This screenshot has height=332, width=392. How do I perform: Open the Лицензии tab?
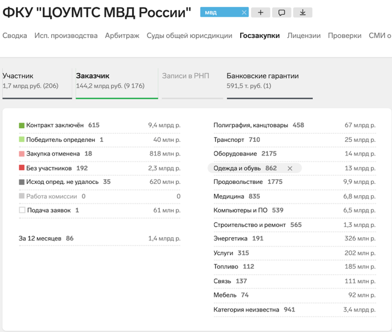pyautogui.click(x=304, y=36)
